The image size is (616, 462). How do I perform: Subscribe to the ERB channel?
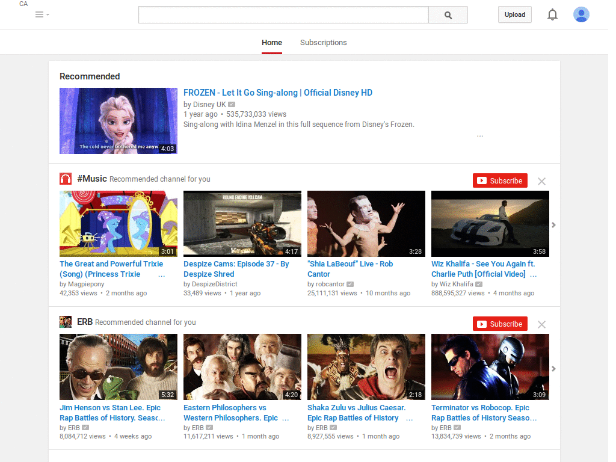500,324
